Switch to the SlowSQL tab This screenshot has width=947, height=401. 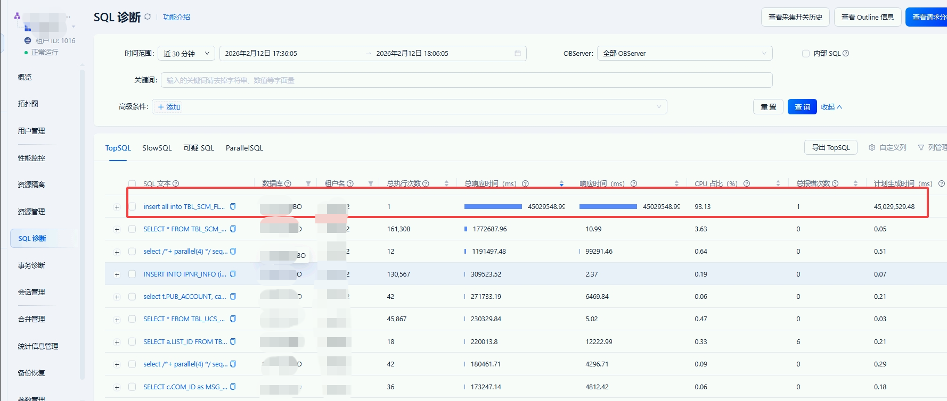[x=157, y=148]
